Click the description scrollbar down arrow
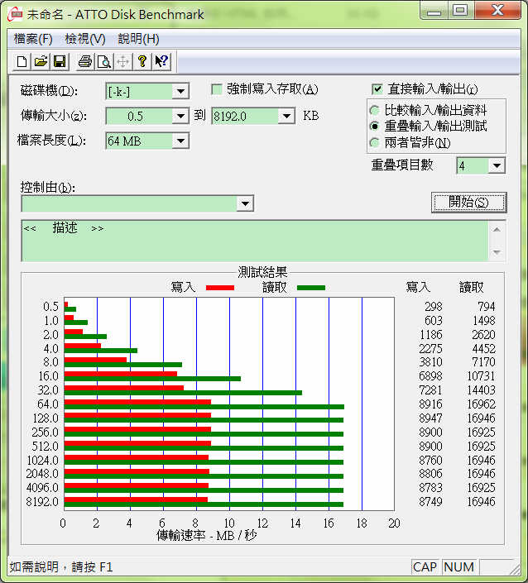This screenshot has width=528, height=583. (497, 252)
